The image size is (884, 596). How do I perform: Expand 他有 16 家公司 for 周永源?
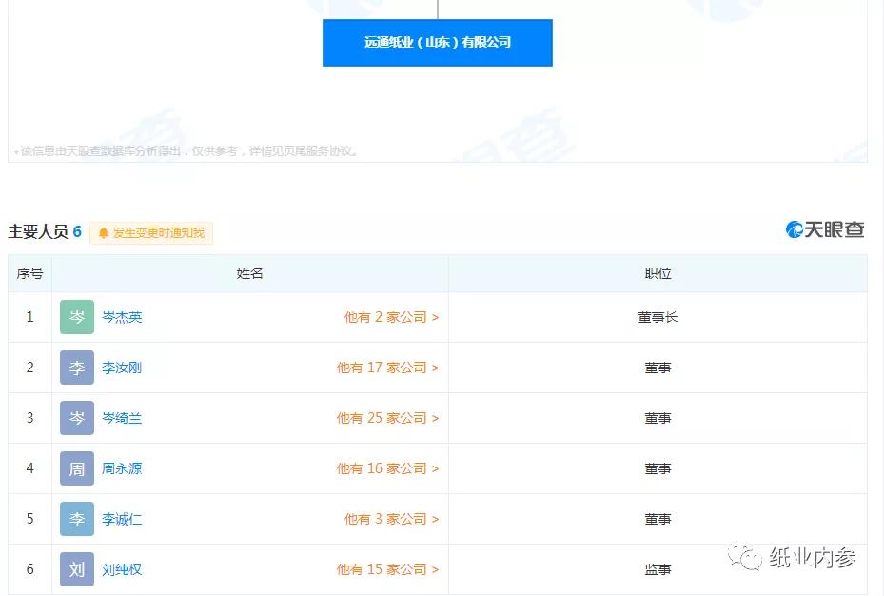click(x=387, y=468)
